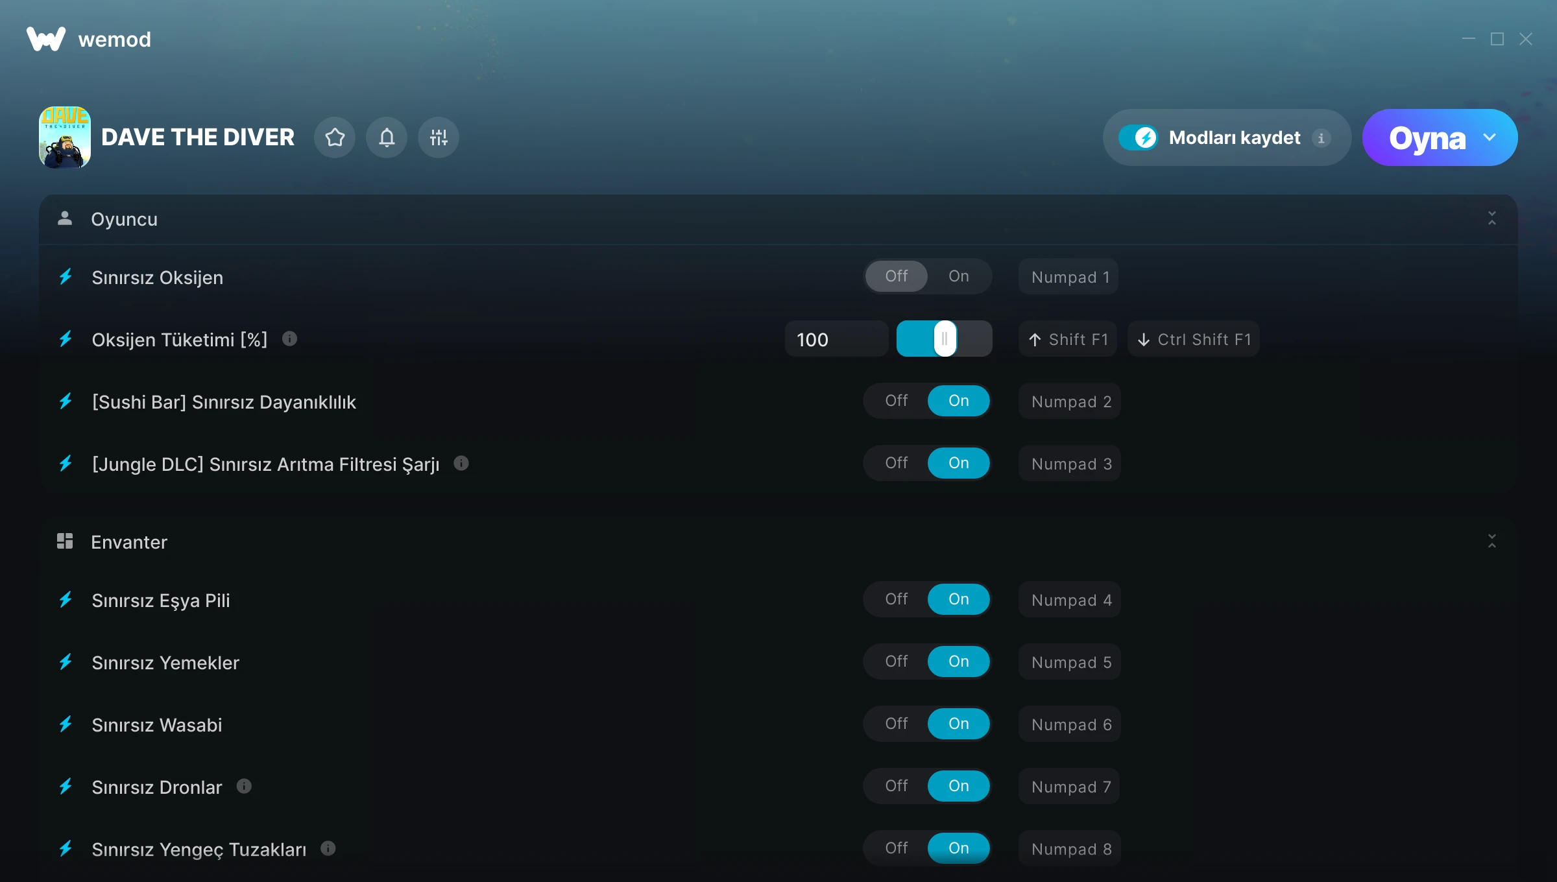
Task: Open notifications via the bell icon
Action: click(x=387, y=137)
